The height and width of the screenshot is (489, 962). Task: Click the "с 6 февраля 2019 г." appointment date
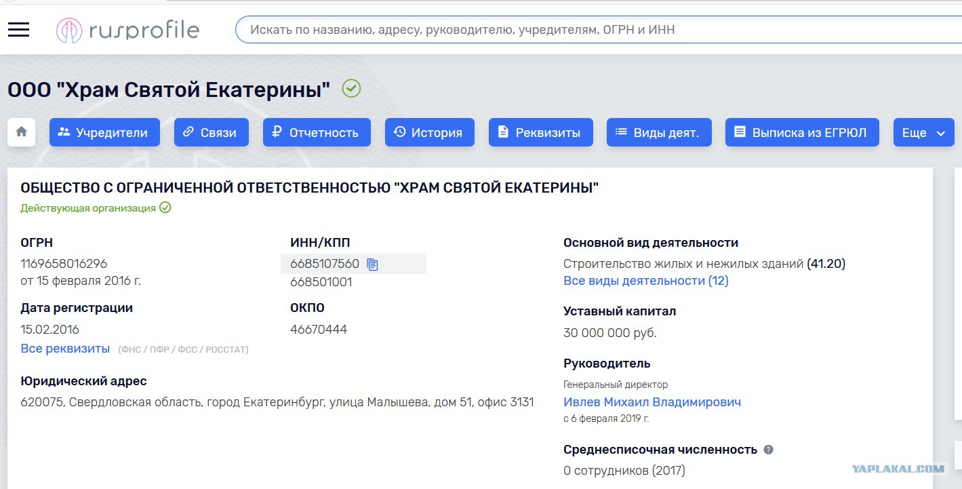606,418
